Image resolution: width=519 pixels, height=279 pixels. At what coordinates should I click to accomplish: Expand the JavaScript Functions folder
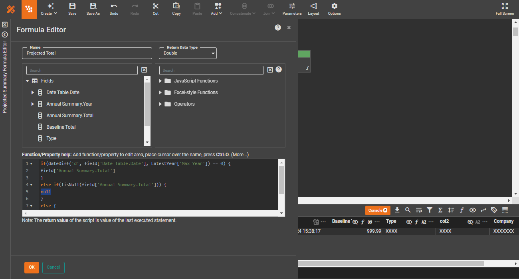(x=160, y=81)
